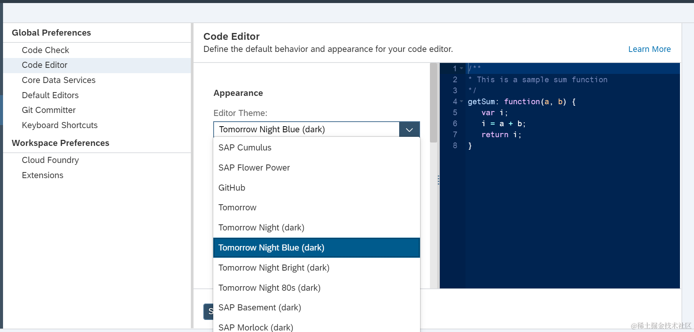This screenshot has height=332, width=694.
Task: Click the 'return i;' line in preview
Action: 501,135
